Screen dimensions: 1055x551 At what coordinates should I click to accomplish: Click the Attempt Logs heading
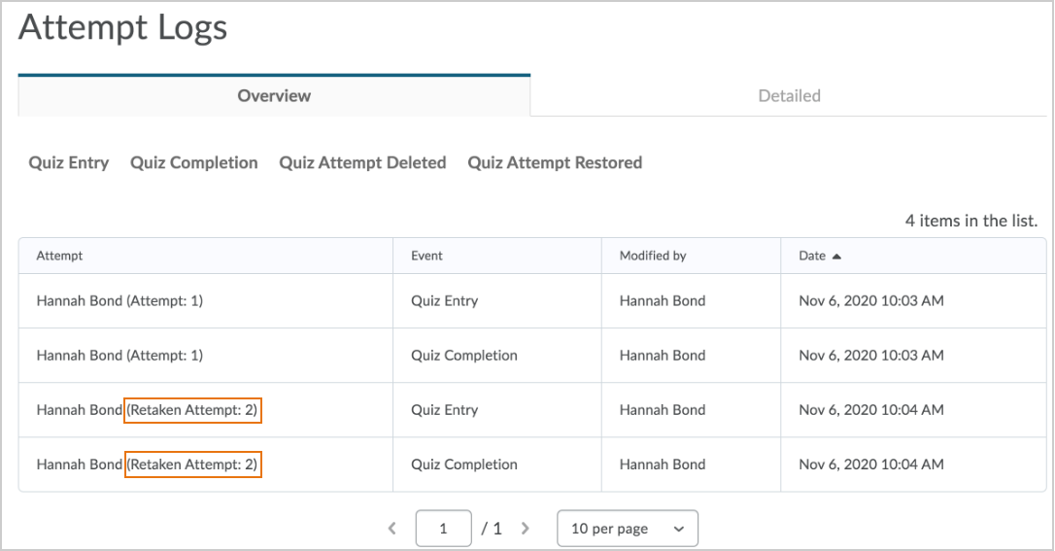[122, 27]
